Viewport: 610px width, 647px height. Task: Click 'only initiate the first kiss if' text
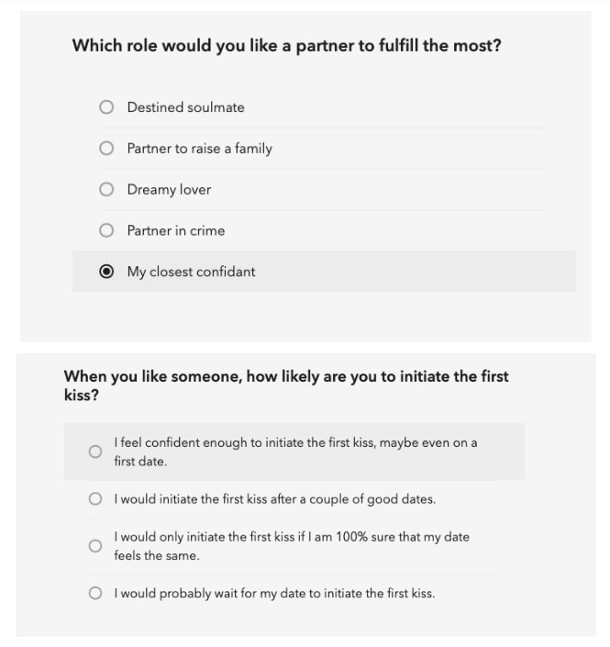tap(292, 546)
